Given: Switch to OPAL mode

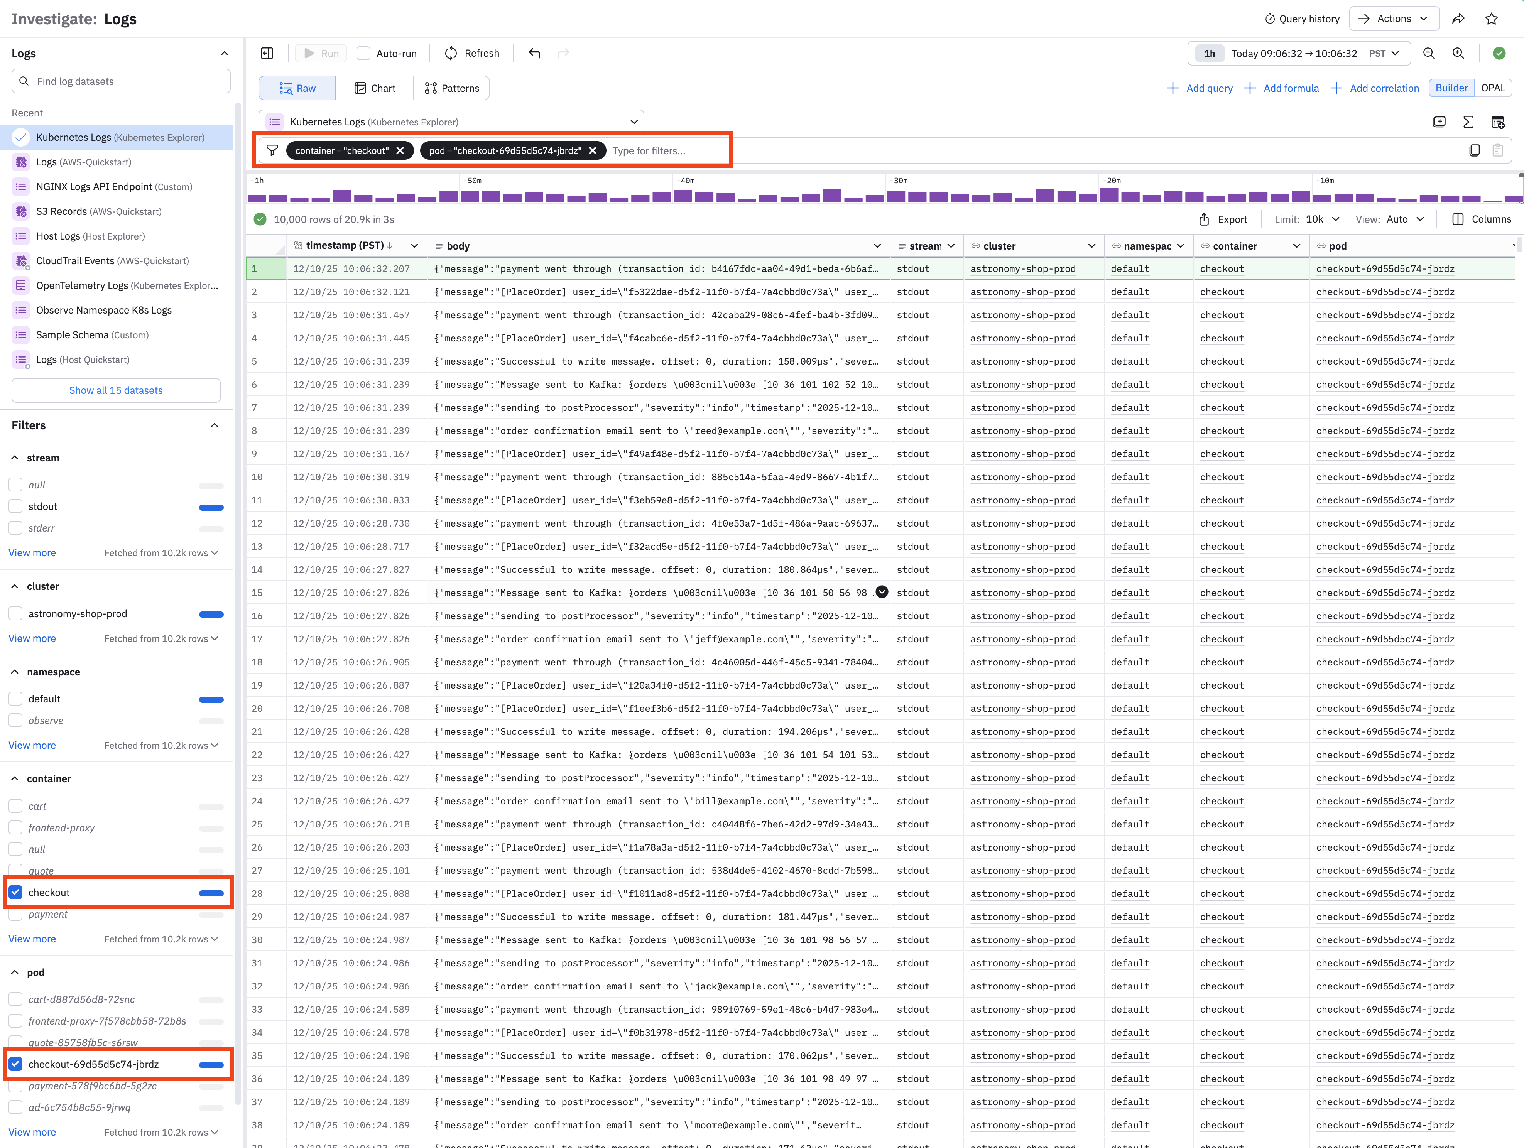Looking at the screenshot, I should coord(1493,88).
